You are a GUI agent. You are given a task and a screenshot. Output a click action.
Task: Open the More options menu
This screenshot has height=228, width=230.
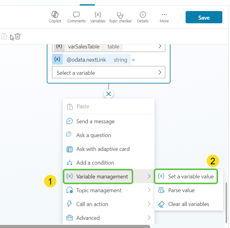[164, 17]
